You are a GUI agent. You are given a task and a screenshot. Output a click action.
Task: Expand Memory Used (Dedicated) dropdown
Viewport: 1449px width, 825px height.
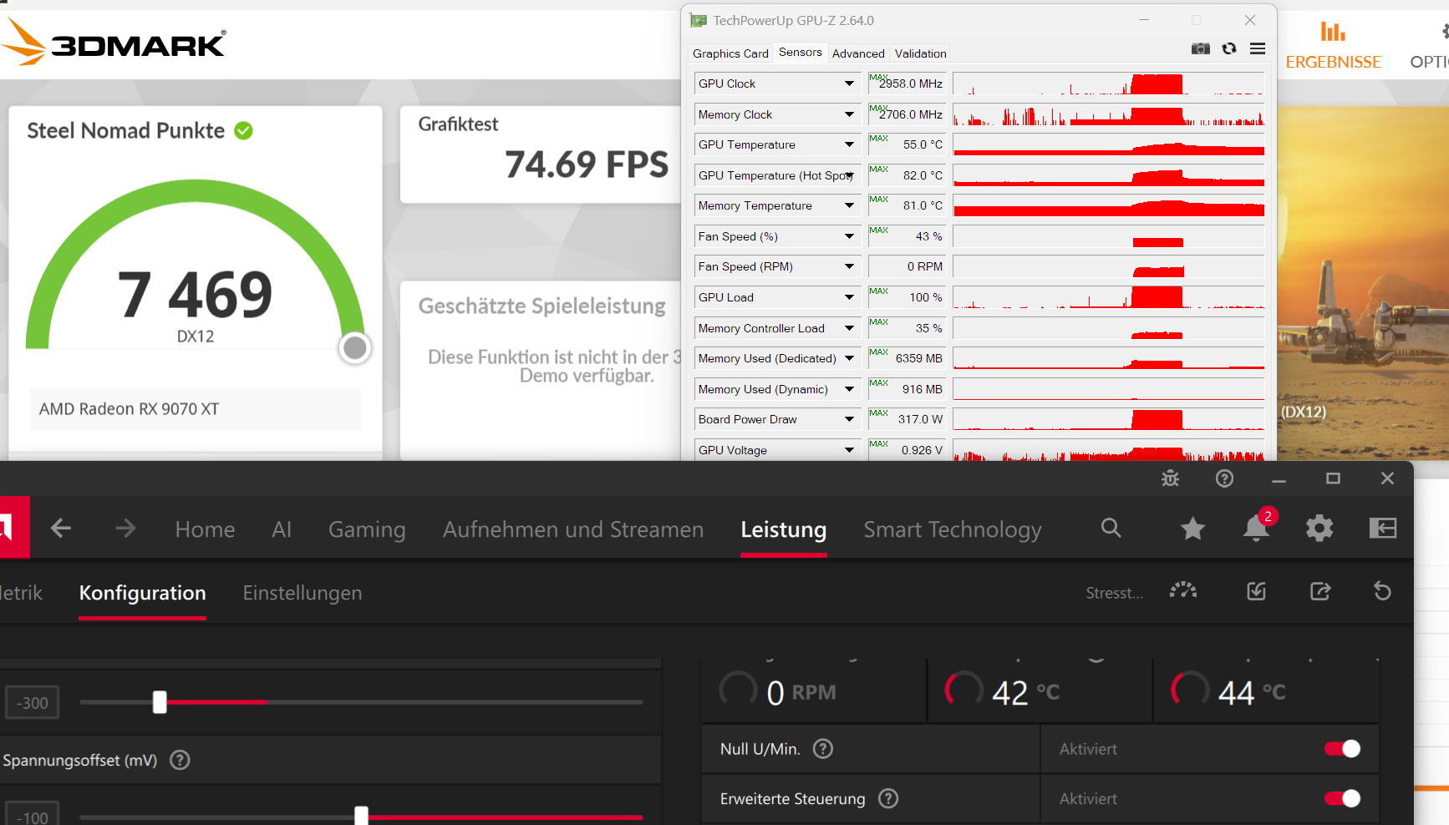point(849,358)
